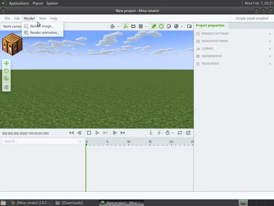
Task: Switch to Mine-imator 2.0.2 Chrome taskbar window
Action: (32, 203)
